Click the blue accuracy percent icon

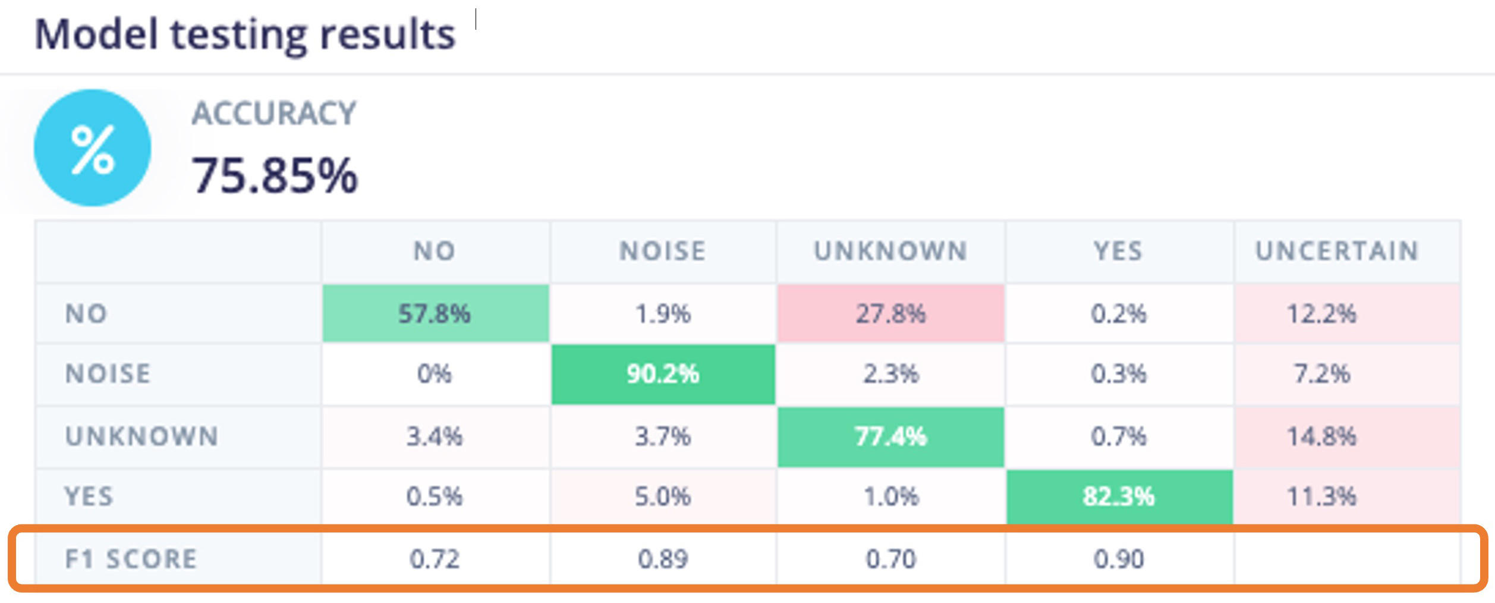[x=92, y=148]
